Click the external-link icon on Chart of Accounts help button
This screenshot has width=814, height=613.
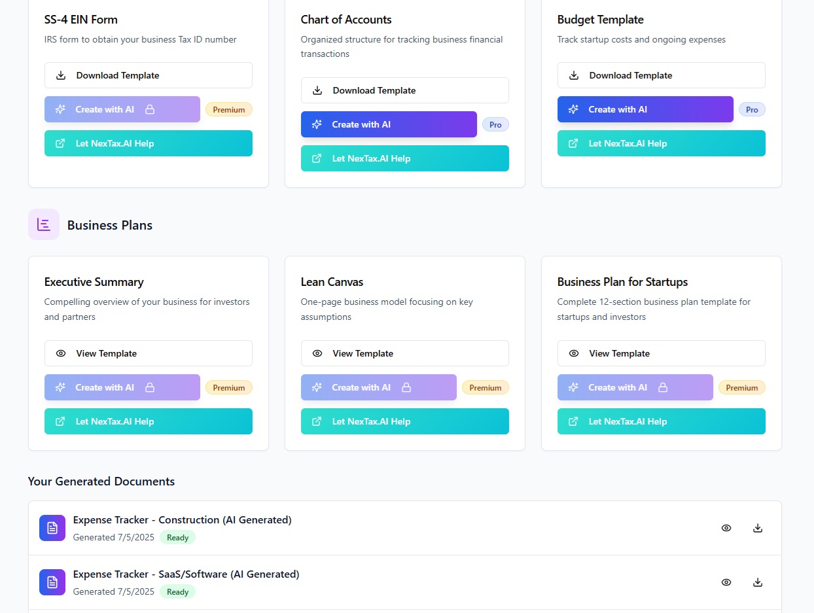tap(318, 158)
